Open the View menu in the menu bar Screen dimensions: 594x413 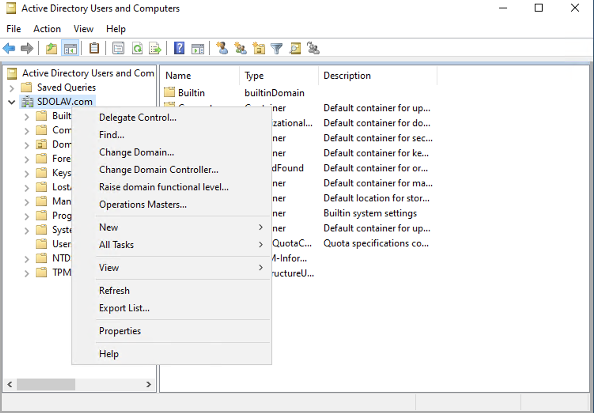(x=83, y=29)
